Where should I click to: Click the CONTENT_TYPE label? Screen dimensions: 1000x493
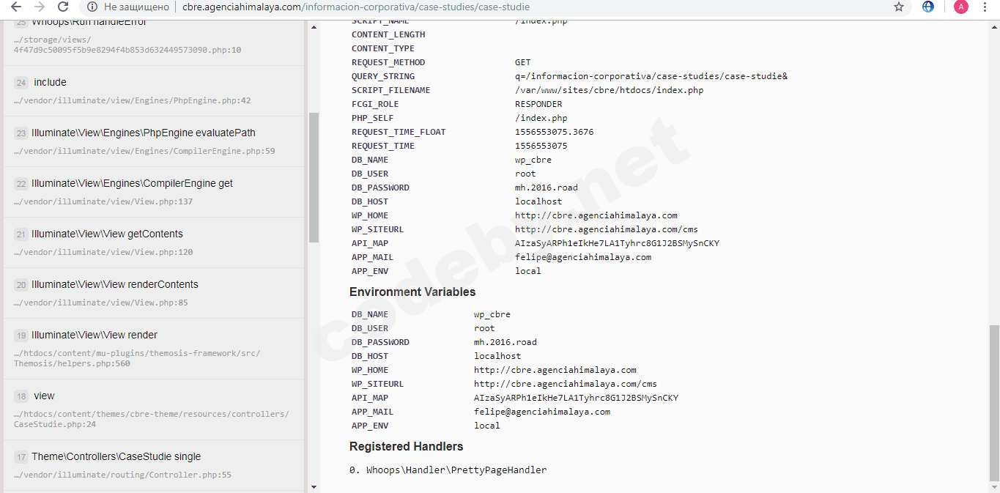(383, 49)
